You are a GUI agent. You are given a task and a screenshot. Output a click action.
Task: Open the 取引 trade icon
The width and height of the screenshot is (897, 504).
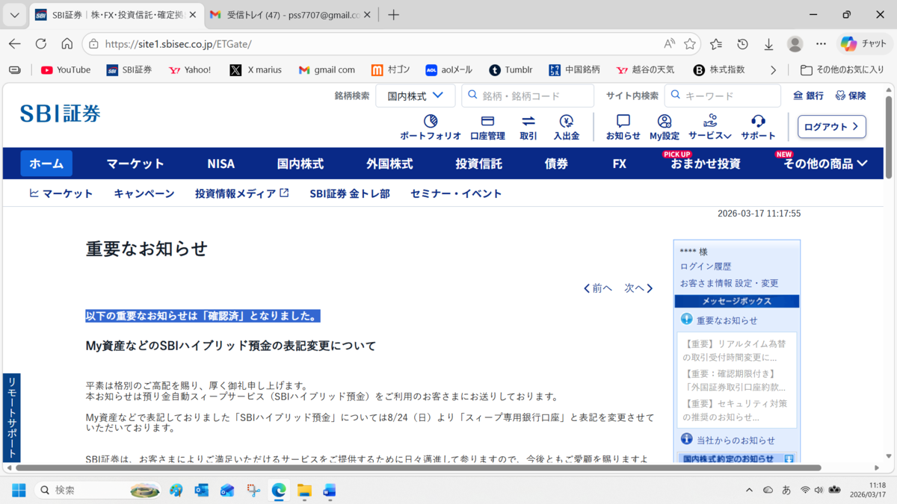(528, 128)
